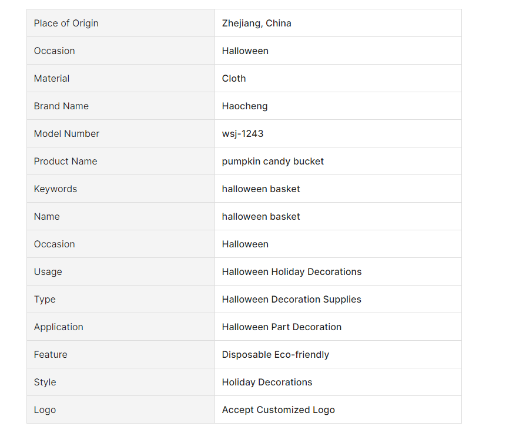Click the 'Brand Name' label cell
The height and width of the screenshot is (433, 516).
tap(61, 106)
